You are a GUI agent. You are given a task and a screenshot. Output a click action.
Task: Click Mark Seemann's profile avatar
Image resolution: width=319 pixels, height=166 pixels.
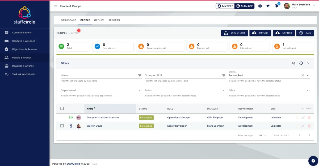287,6
